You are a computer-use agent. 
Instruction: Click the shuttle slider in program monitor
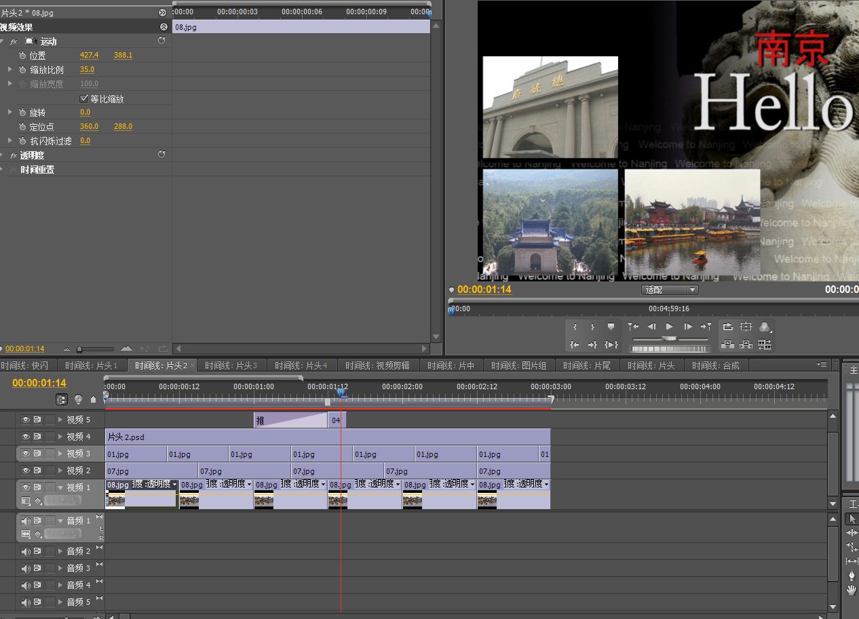pos(670,338)
